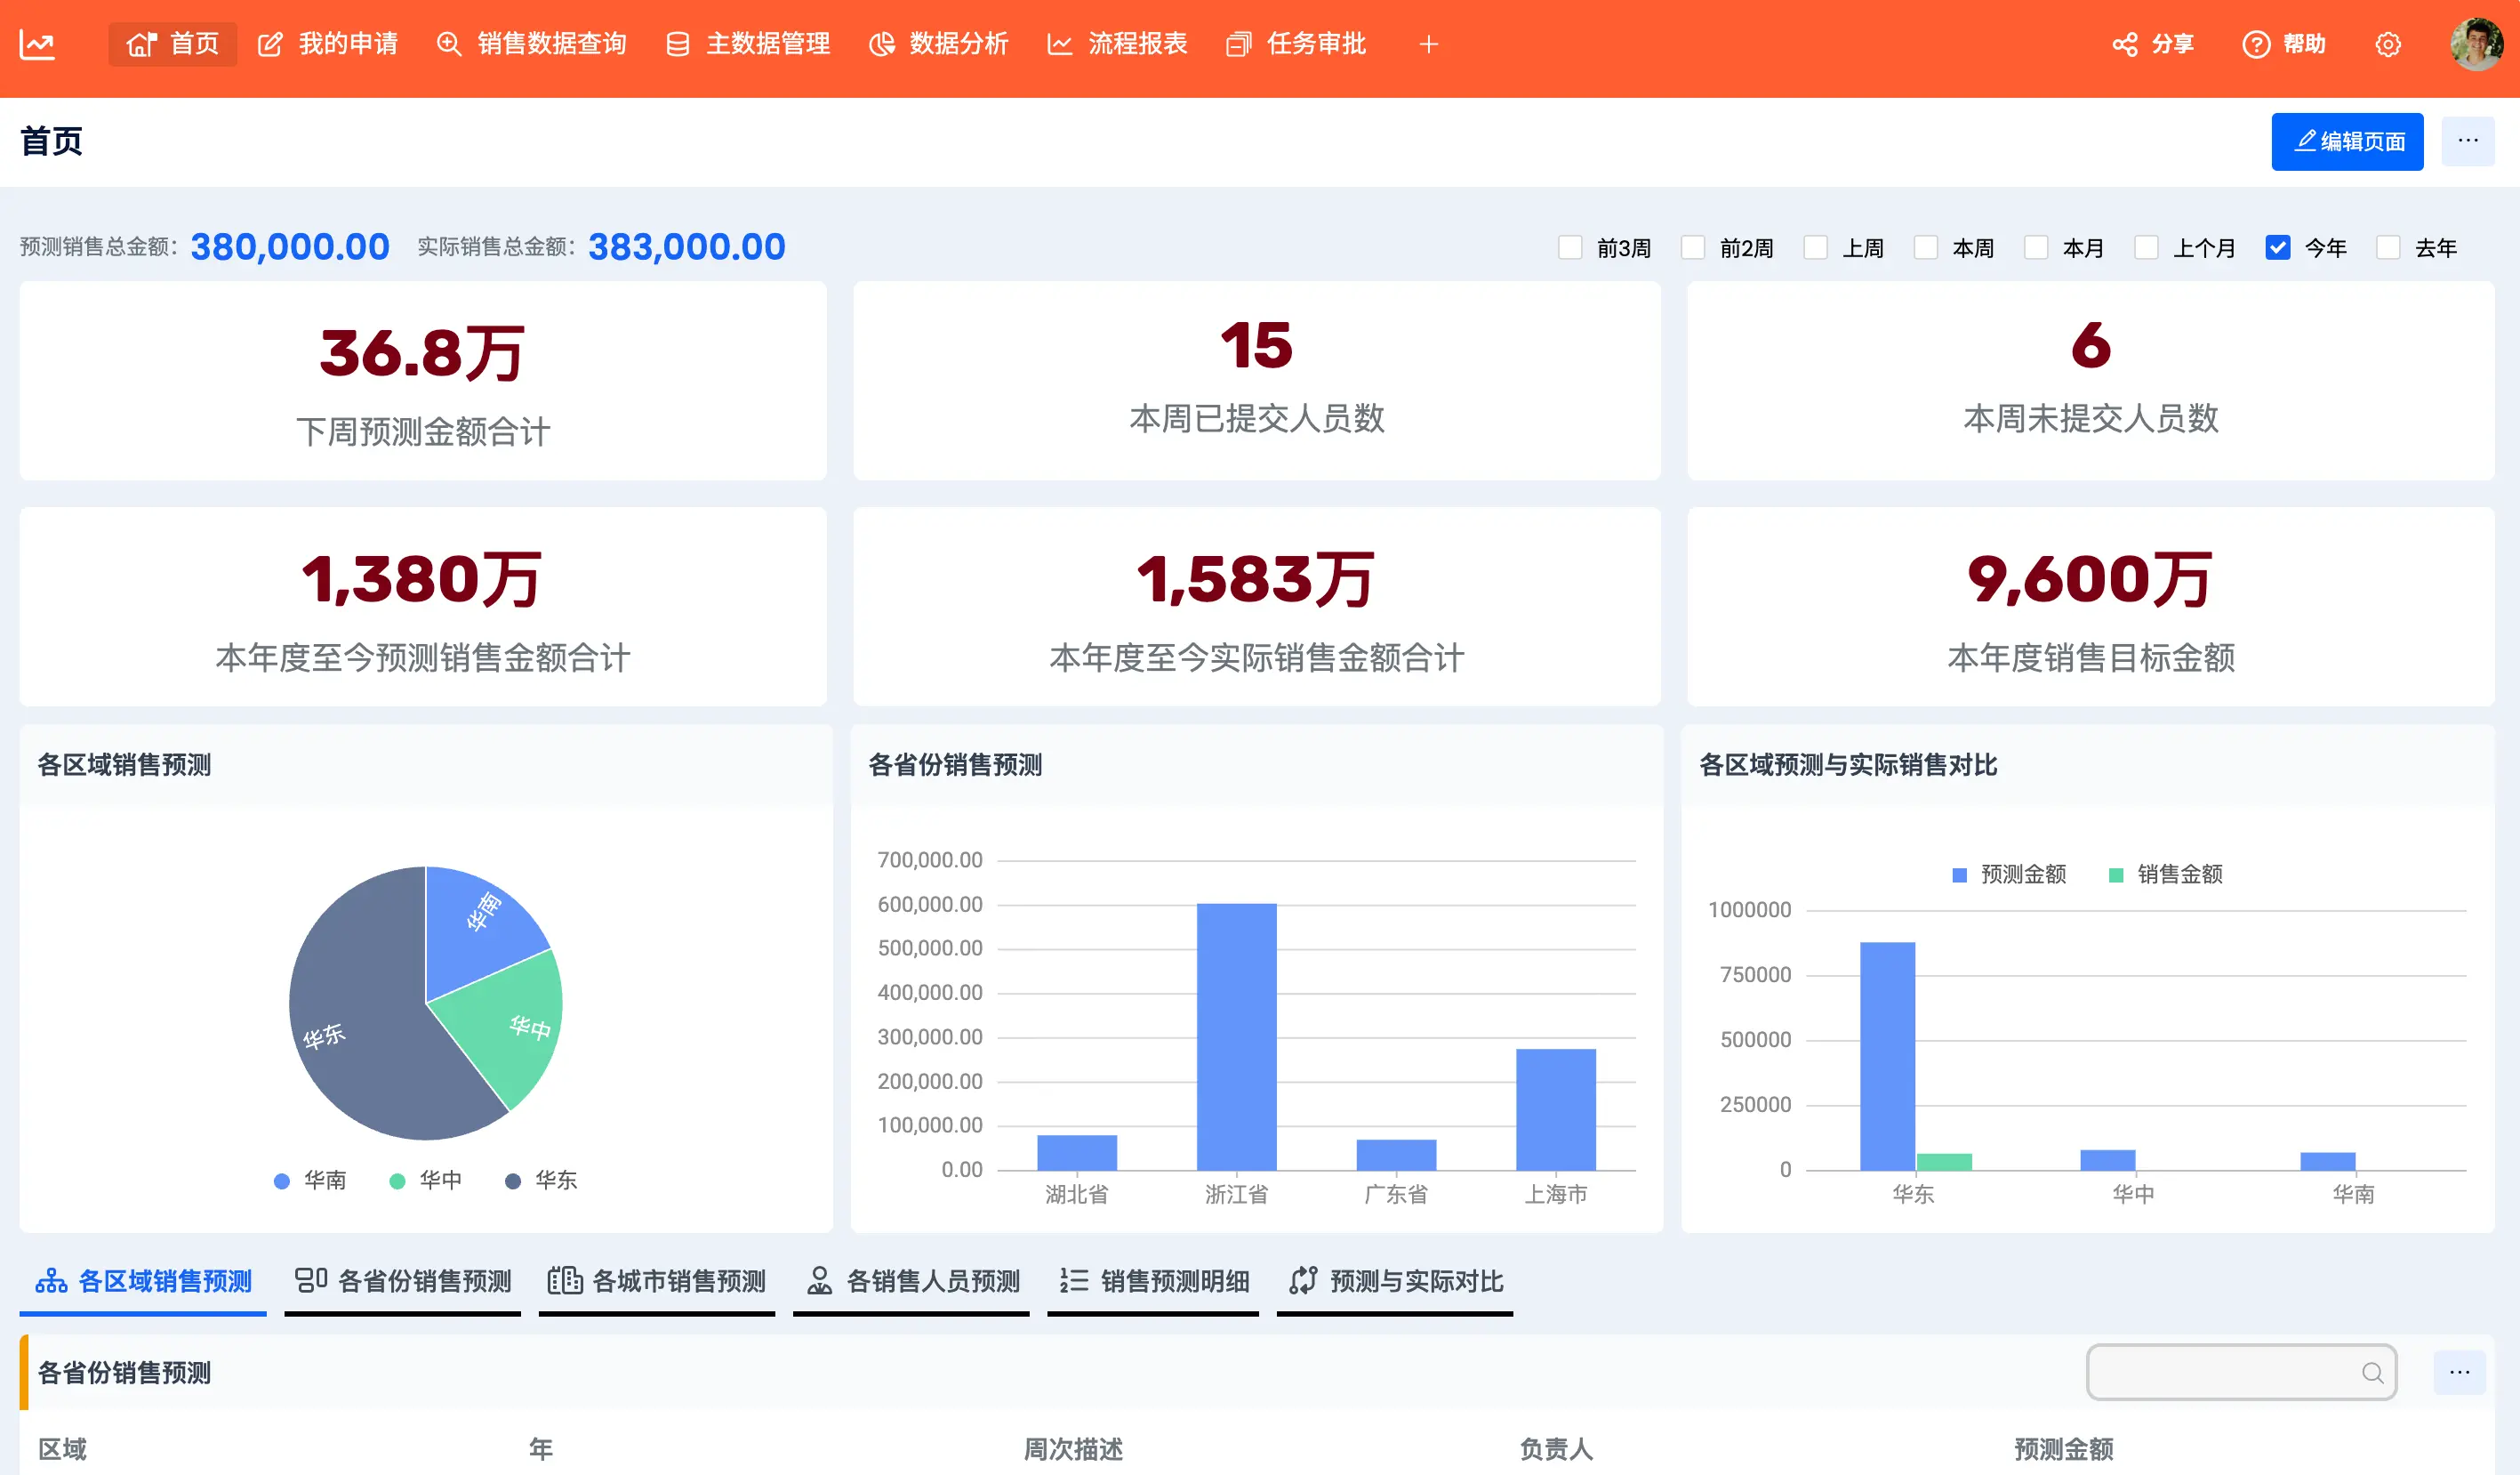
Task: Check the 上个月 filter checkbox
Action: click(x=2146, y=247)
